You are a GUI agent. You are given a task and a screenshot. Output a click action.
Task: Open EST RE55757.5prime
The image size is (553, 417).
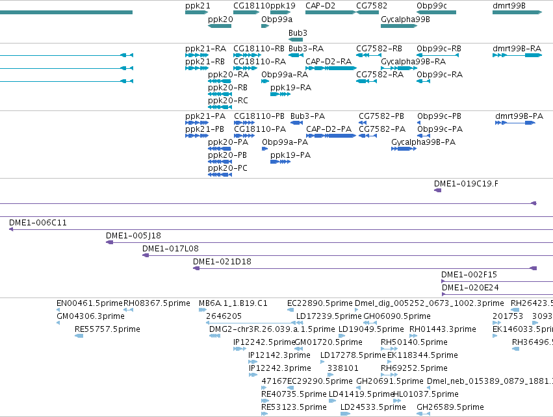pyautogui.click(x=107, y=329)
